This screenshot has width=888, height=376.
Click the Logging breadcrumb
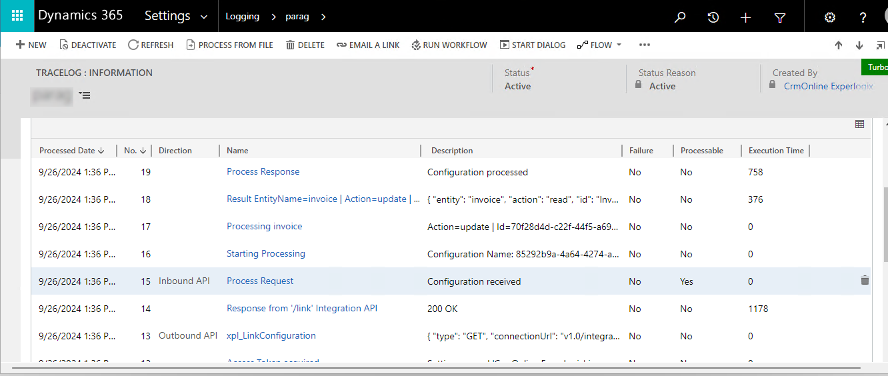click(x=243, y=17)
